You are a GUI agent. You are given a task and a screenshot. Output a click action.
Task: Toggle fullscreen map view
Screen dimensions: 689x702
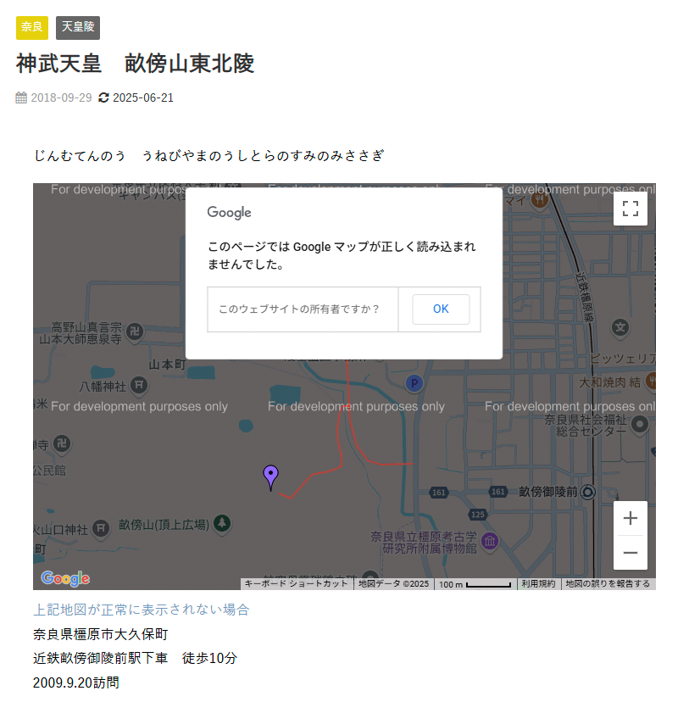(x=630, y=209)
